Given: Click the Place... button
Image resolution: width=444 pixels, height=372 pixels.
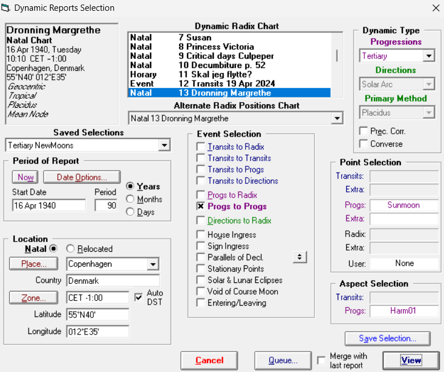Looking at the screenshot, I should (x=34, y=264).
